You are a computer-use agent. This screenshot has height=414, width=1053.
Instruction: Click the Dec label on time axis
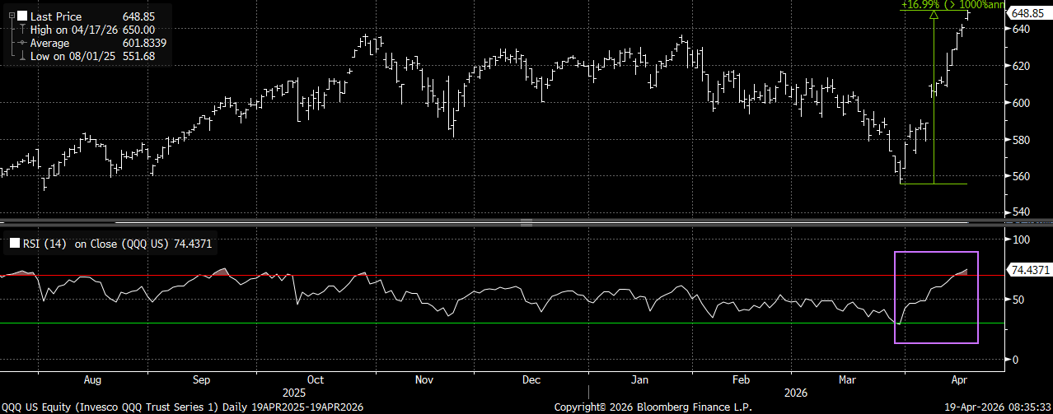[531, 381]
